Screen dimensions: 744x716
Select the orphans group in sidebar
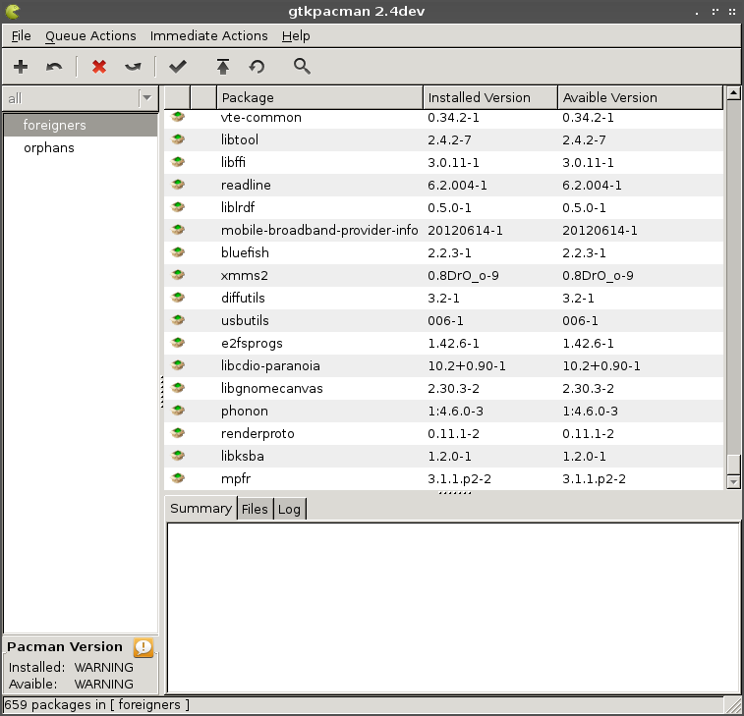(x=81, y=148)
